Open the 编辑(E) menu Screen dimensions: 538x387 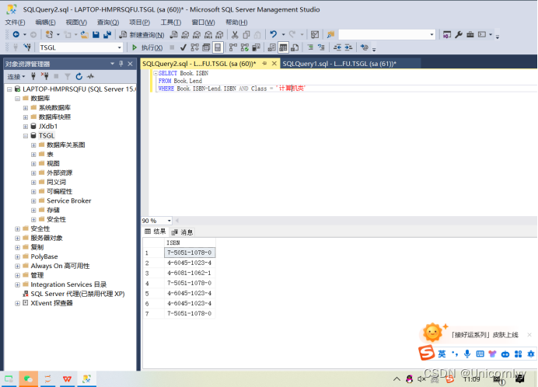tap(45, 23)
